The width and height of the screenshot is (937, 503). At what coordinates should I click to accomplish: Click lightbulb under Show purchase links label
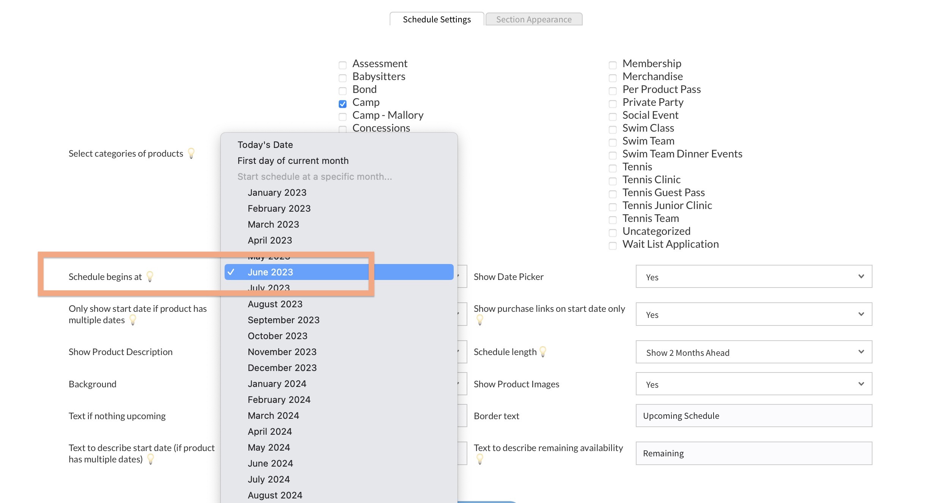click(x=480, y=320)
